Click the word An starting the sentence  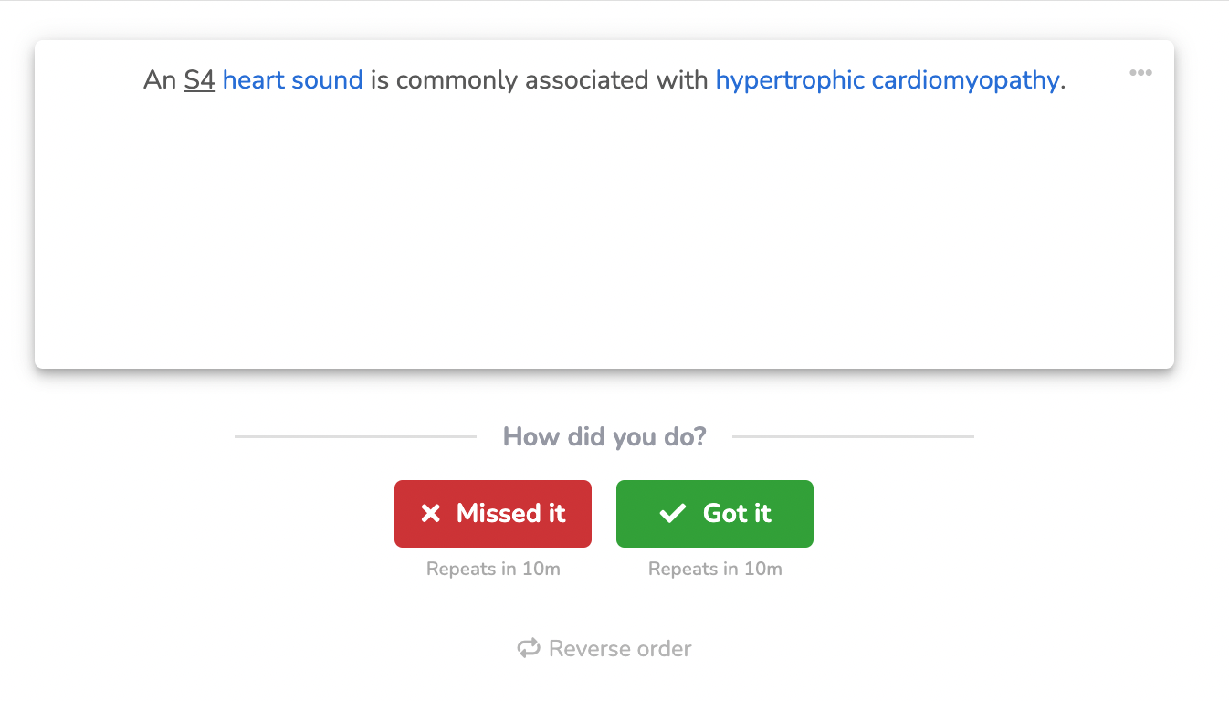pos(159,80)
